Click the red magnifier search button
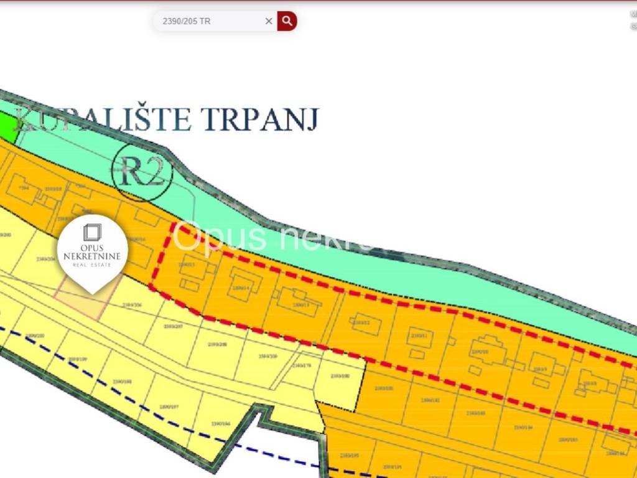Image resolution: width=637 pixels, height=478 pixels. 287,21
